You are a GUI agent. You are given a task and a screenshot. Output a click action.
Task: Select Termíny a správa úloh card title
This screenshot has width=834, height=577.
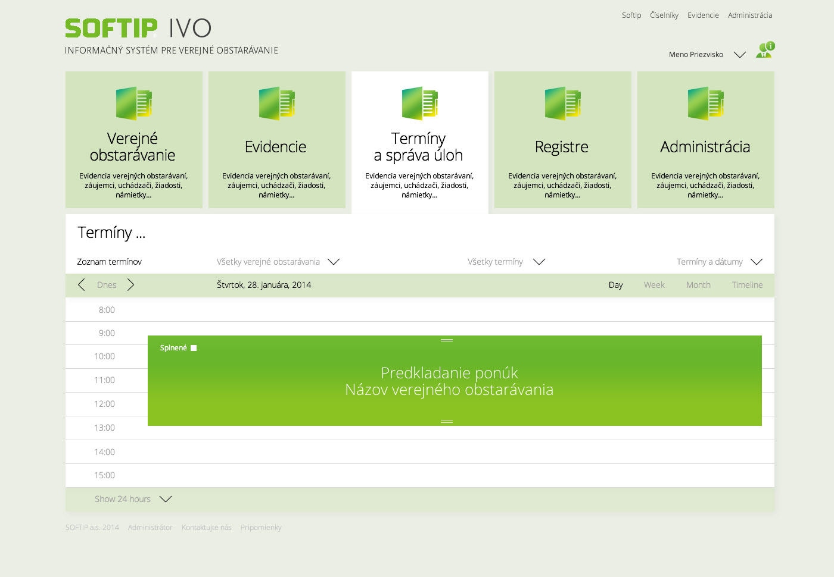(418, 147)
